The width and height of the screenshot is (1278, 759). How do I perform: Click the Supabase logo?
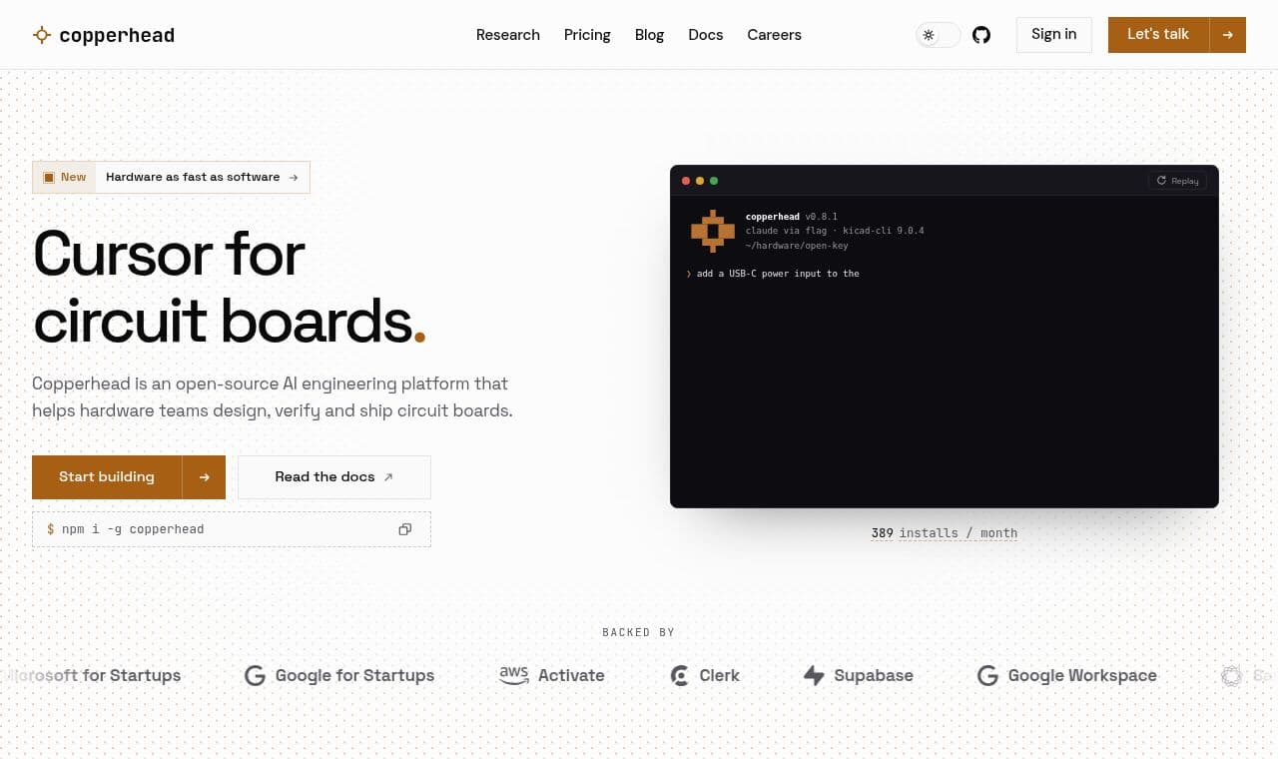point(859,676)
